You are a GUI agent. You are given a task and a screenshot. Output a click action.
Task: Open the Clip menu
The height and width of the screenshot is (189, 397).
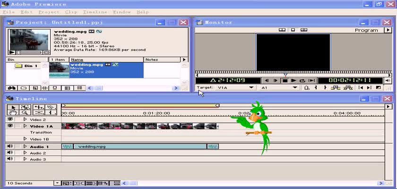click(x=71, y=12)
